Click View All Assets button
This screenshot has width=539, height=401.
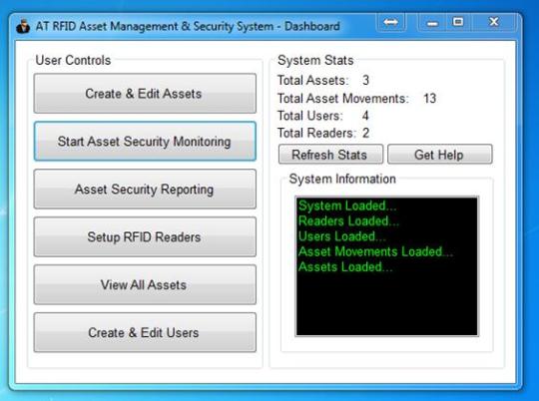click(x=145, y=284)
